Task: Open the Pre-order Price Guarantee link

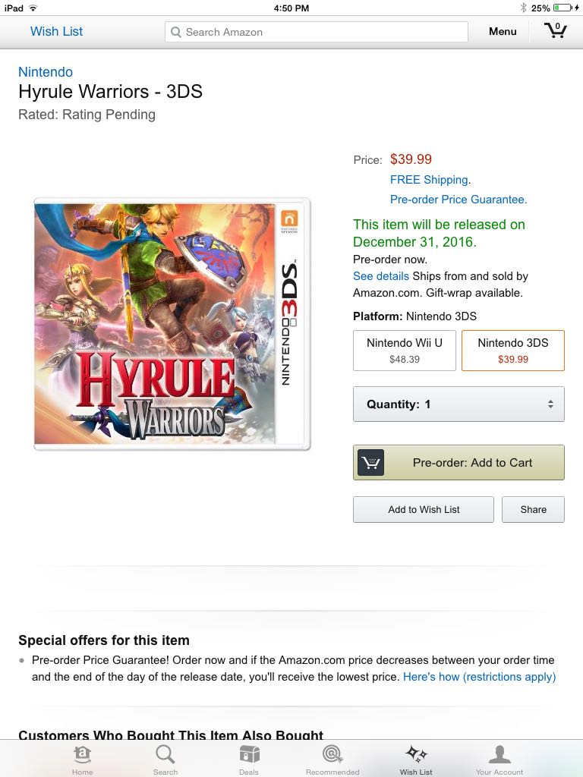Action: click(x=458, y=200)
